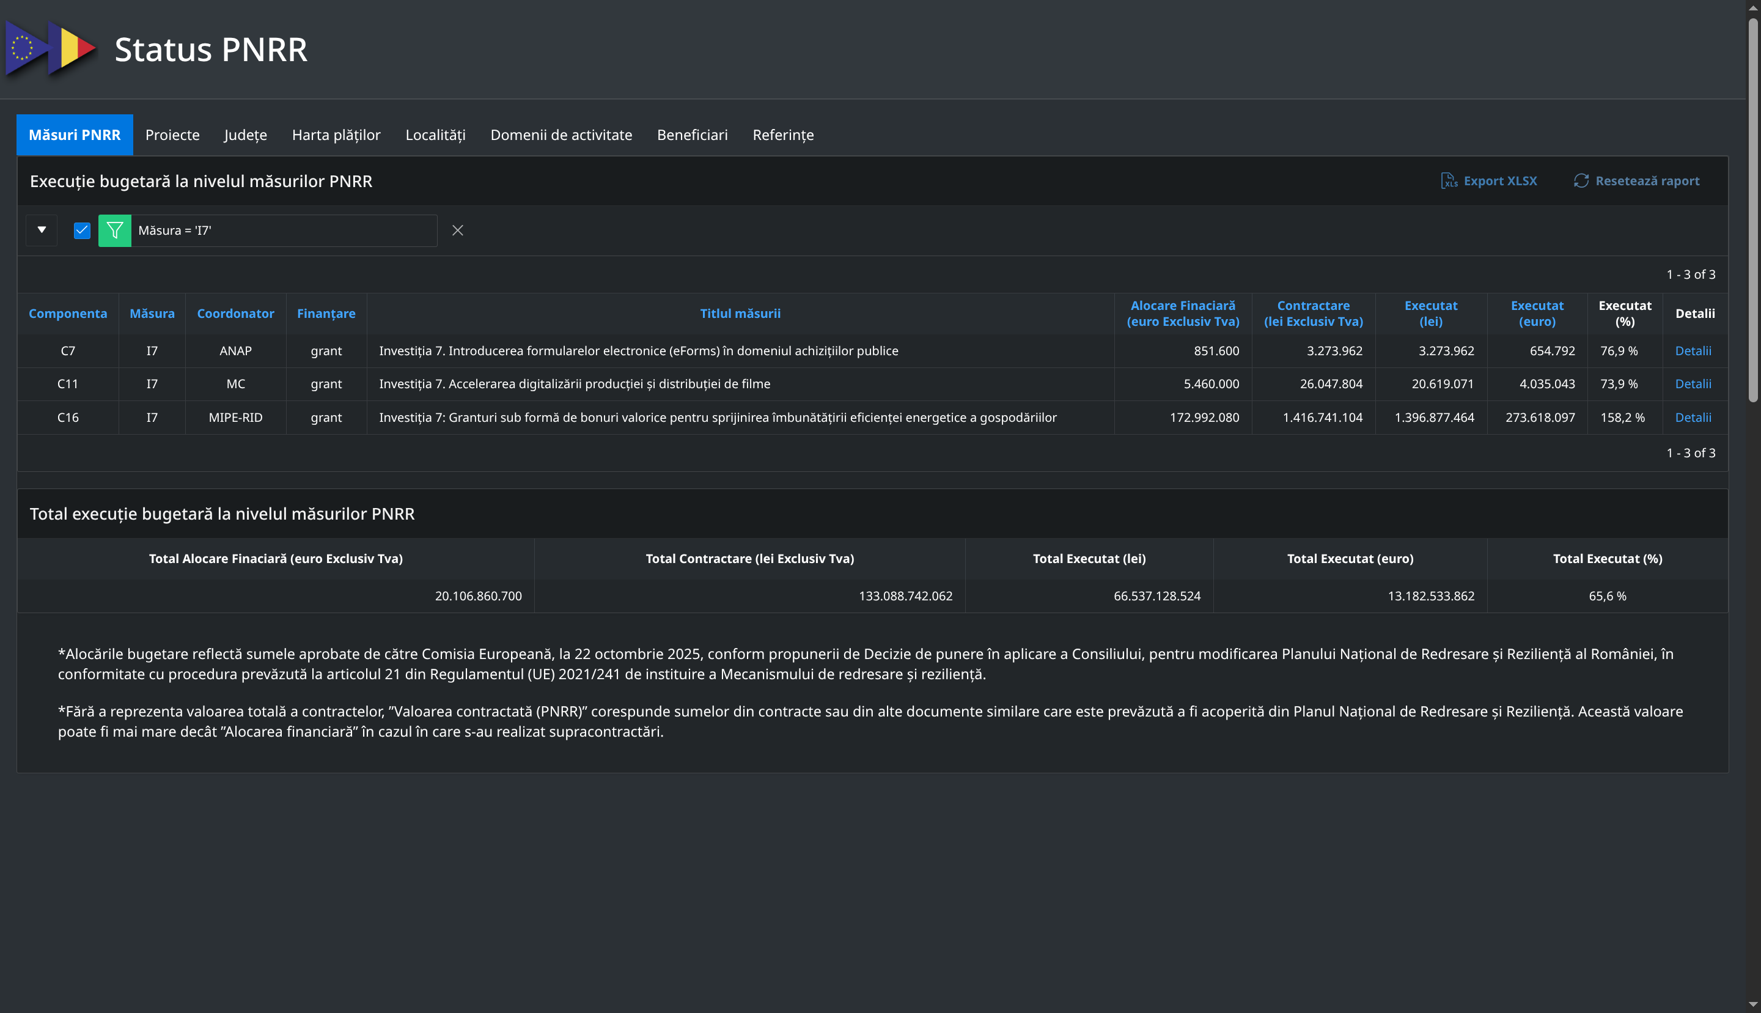This screenshot has height=1013, width=1761.
Task: Click the Export XLSX file icon
Action: pos(1449,181)
